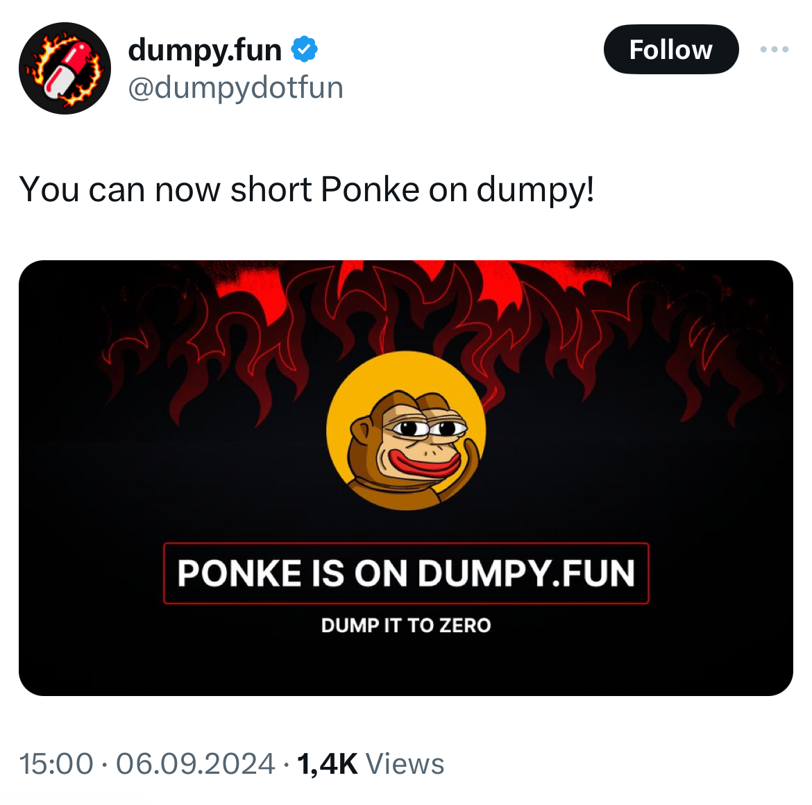Click the Views label
The image size is (812, 805).
(x=405, y=764)
